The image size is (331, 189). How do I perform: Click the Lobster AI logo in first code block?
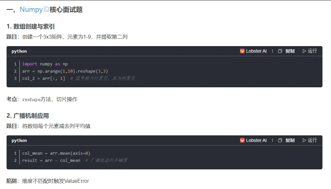click(242, 51)
